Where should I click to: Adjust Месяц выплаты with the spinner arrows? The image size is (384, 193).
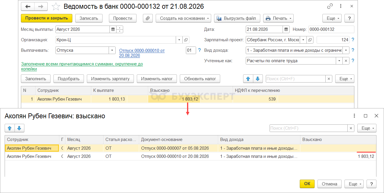[119, 29]
